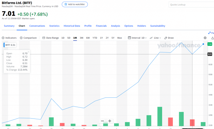
Task: Select the Chart tab
Action: [22, 26]
